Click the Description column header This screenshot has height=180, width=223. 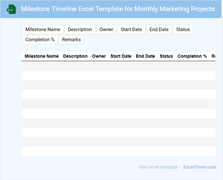75,56
